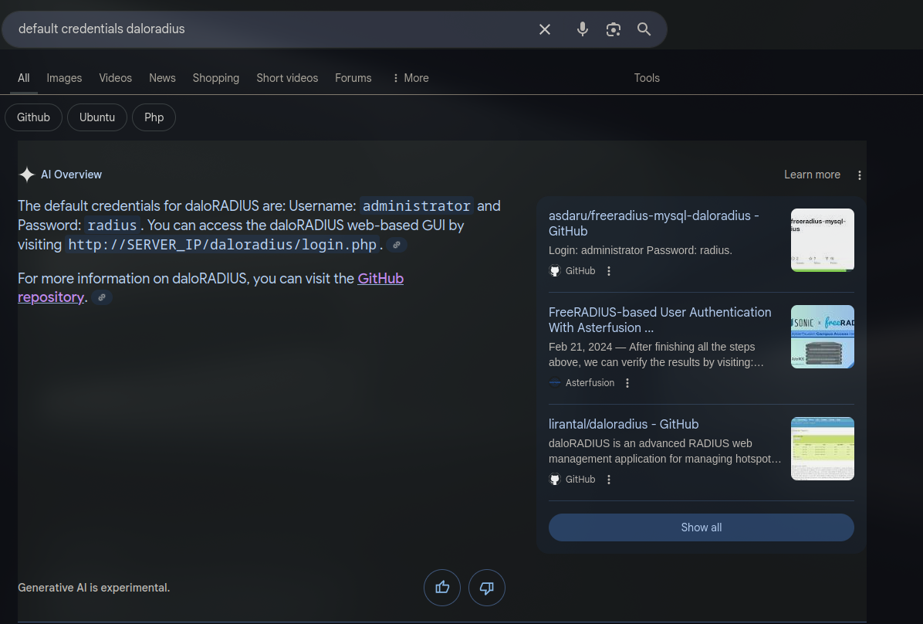Open AI Overview three-dot options menu

click(x=860, y=175)
